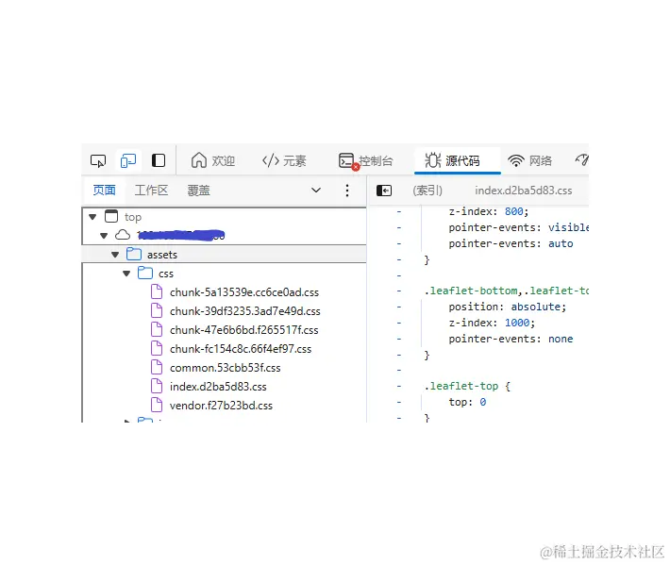Collapse the top frame tree node

[x=92, y=217]
